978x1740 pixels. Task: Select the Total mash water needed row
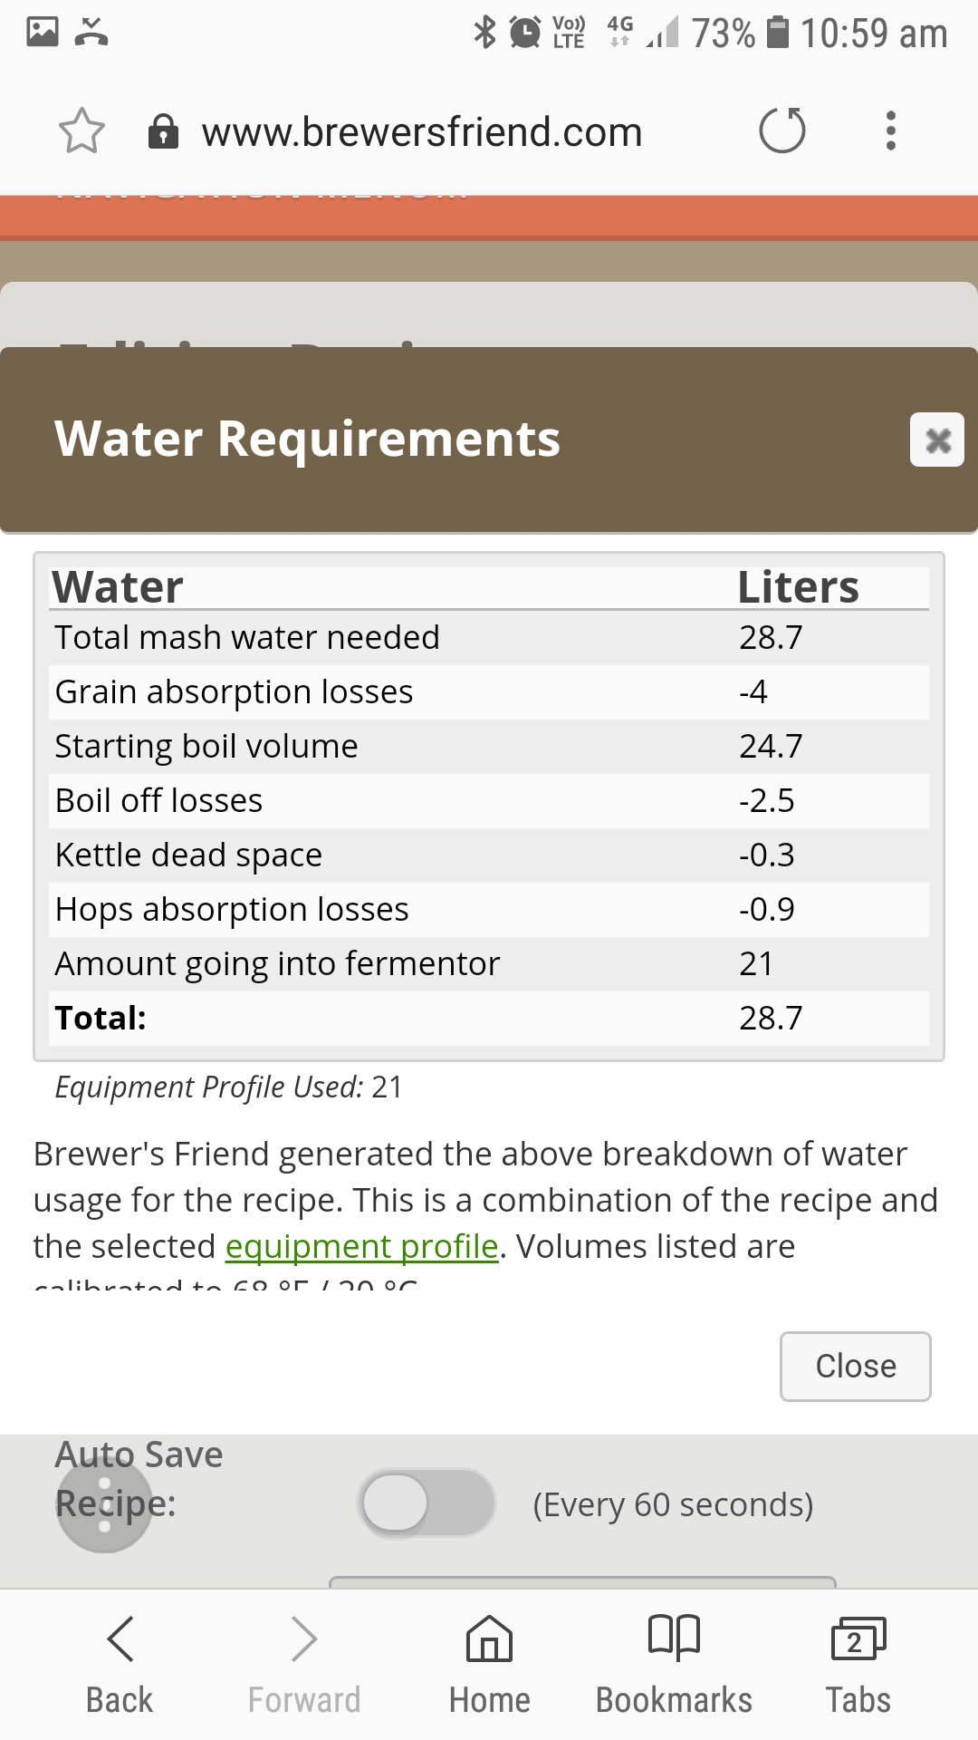click(x=489, y=638)
